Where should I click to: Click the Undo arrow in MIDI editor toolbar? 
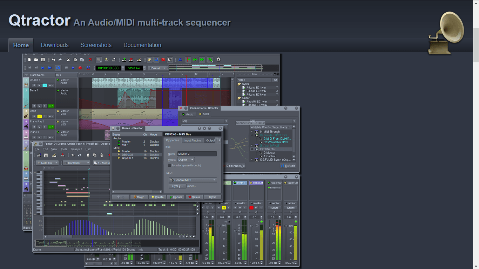pos(73,155)
